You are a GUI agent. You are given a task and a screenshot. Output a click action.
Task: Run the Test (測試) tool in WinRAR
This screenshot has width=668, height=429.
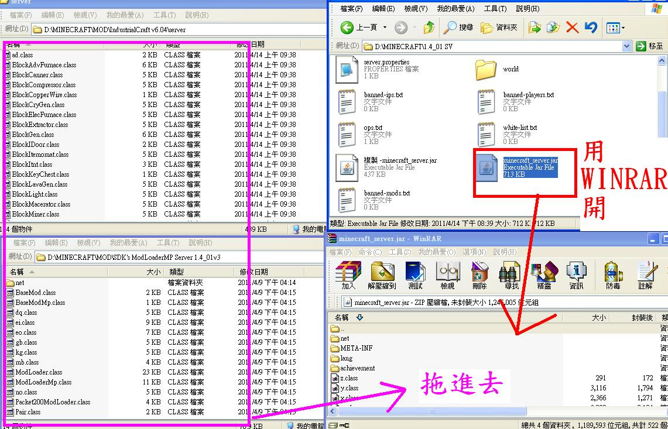click(415, 276)
